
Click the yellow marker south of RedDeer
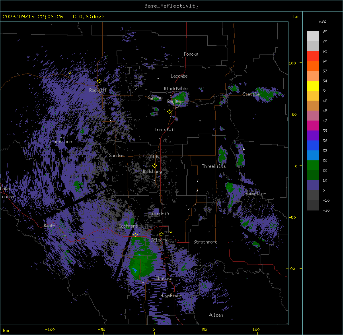tap(170, 112)
